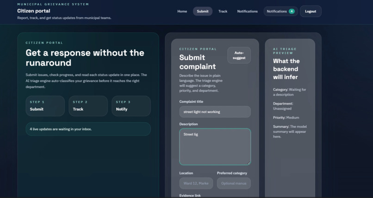373x198 pixels.
Task: Click the AI Triage Preview label
Action: pos(285,51)
